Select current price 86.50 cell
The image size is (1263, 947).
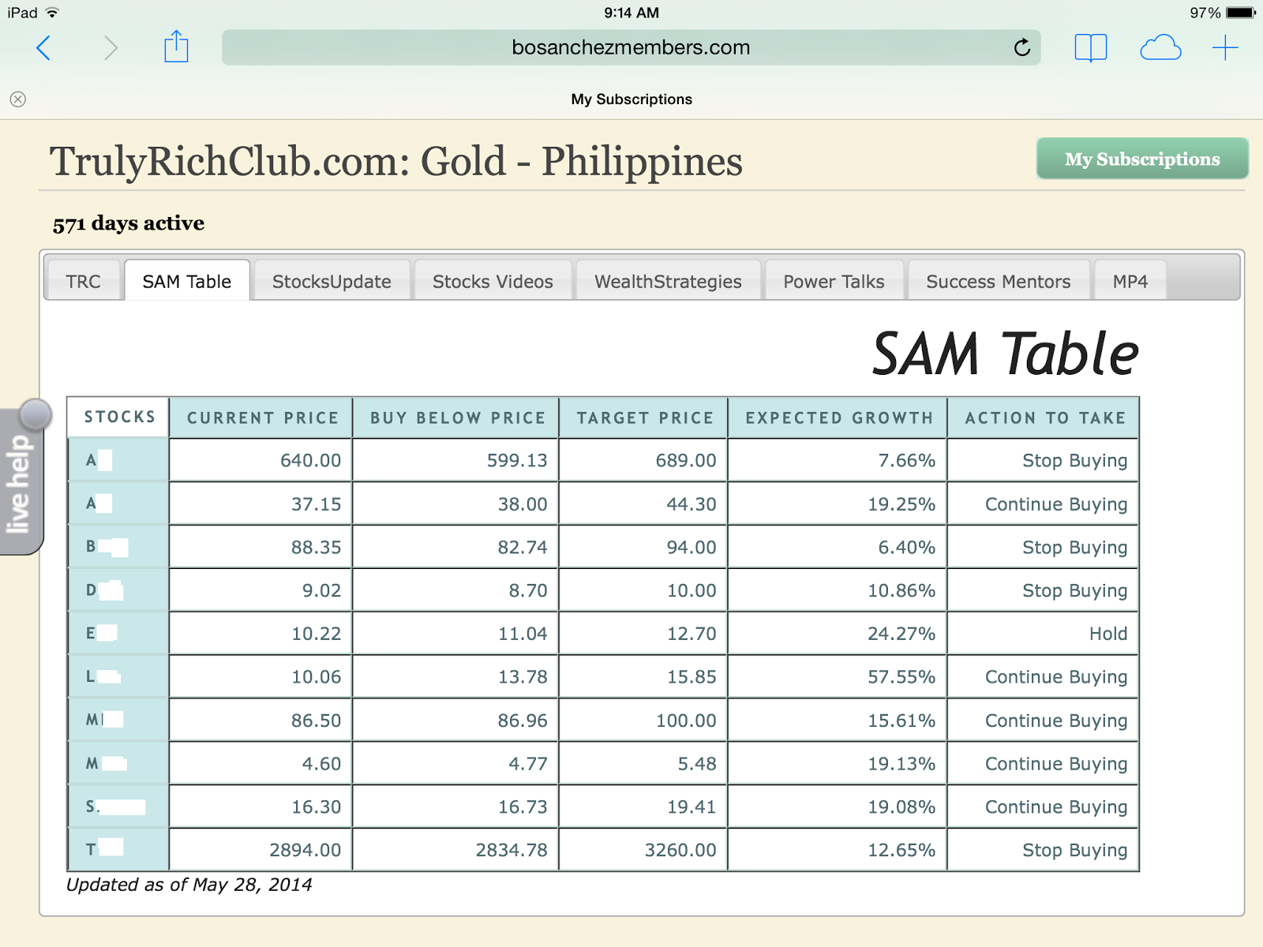[261, 721]
